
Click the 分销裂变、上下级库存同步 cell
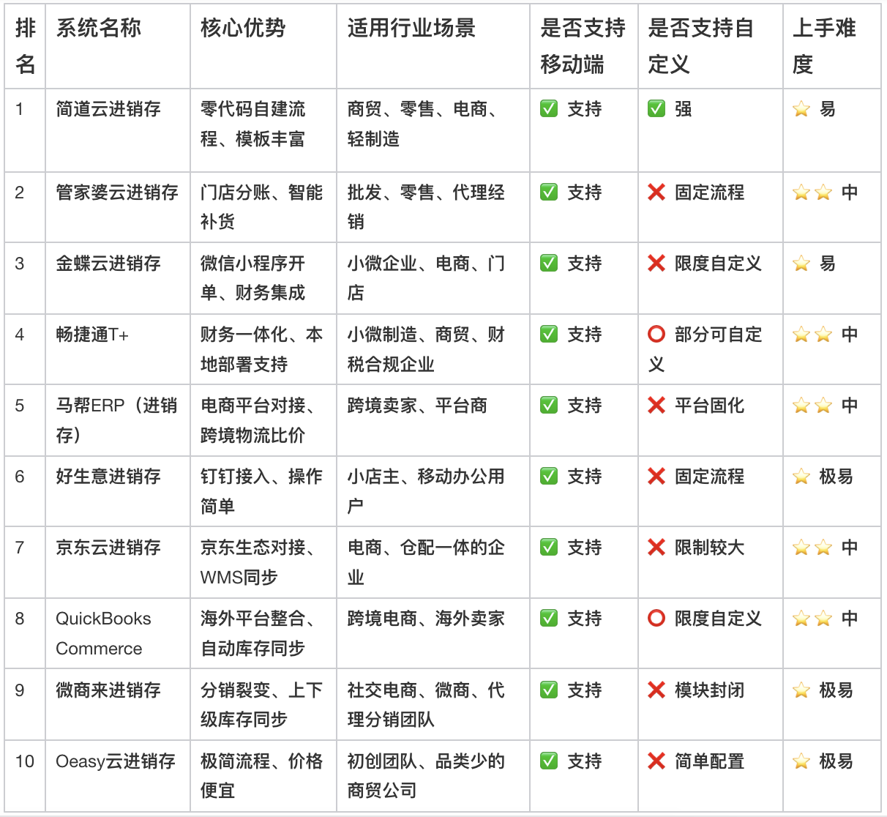[263, 704]
